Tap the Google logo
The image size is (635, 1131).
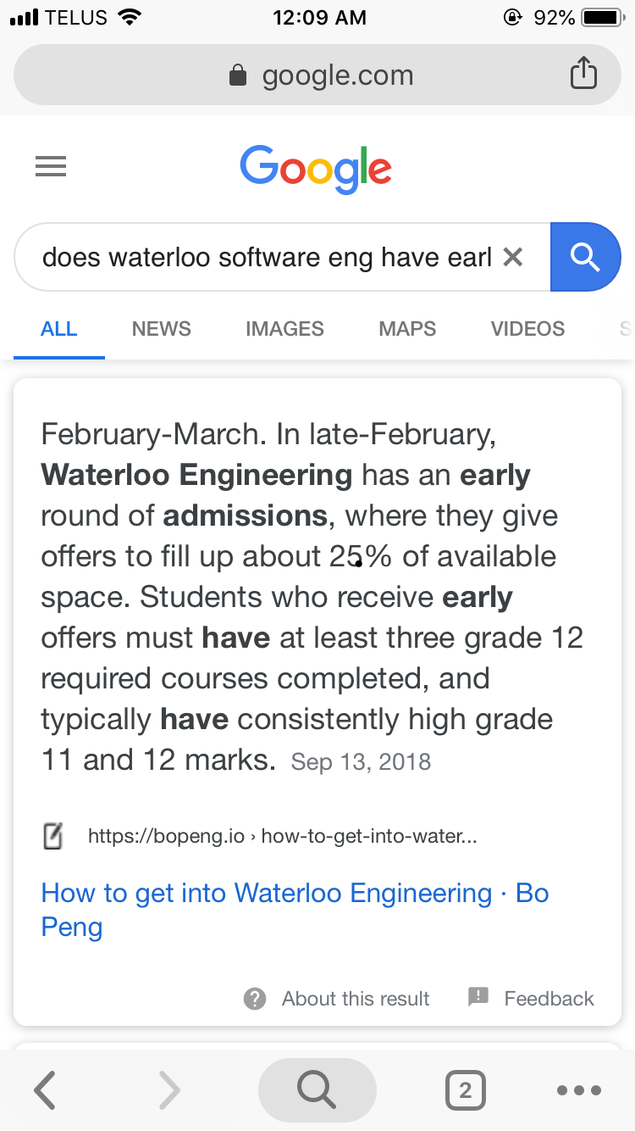pos(316,168)
